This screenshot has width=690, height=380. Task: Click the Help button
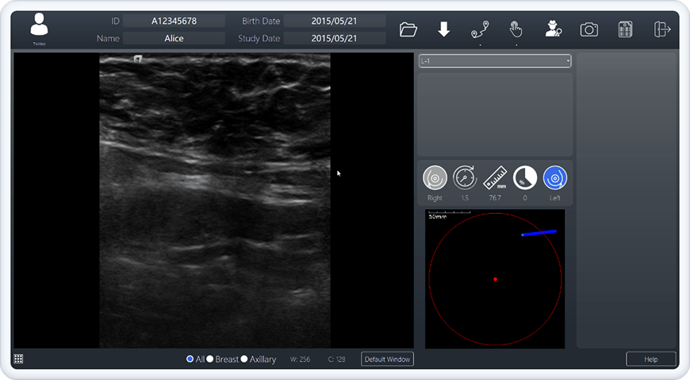coord(651,359)
